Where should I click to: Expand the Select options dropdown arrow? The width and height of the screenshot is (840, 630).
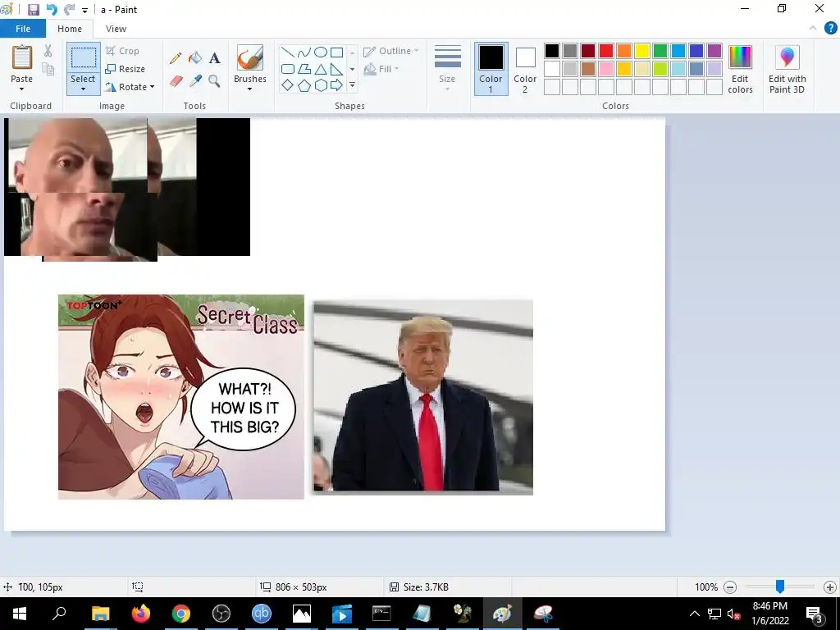coord(83,89)
